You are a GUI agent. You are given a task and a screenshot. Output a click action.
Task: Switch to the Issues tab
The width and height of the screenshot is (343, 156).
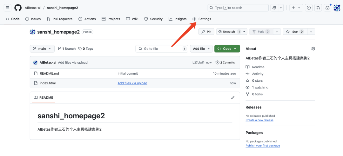point(33,19)
